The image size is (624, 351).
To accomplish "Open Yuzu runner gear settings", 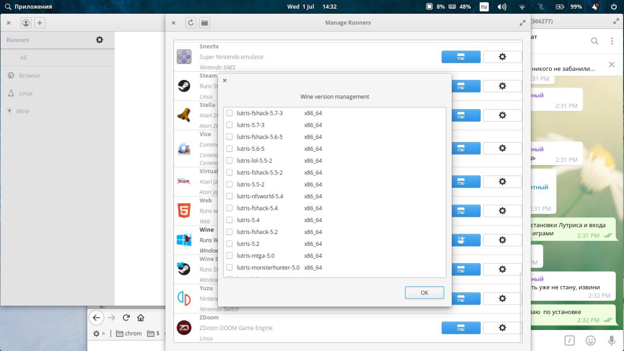I will point(502,299).
